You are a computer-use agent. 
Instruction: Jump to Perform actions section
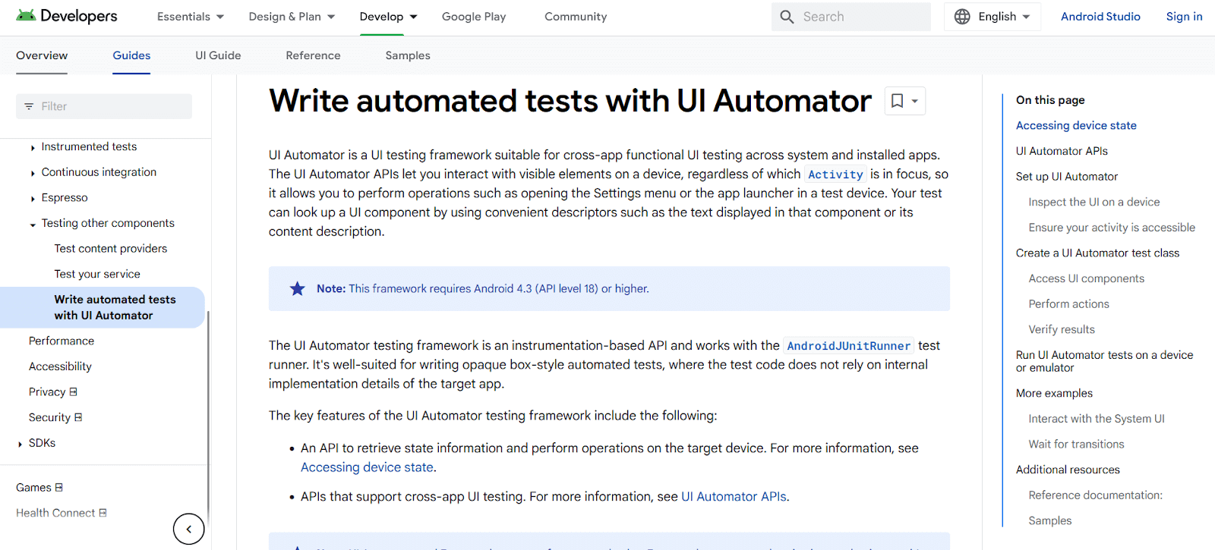click(x=1068, y=304)
